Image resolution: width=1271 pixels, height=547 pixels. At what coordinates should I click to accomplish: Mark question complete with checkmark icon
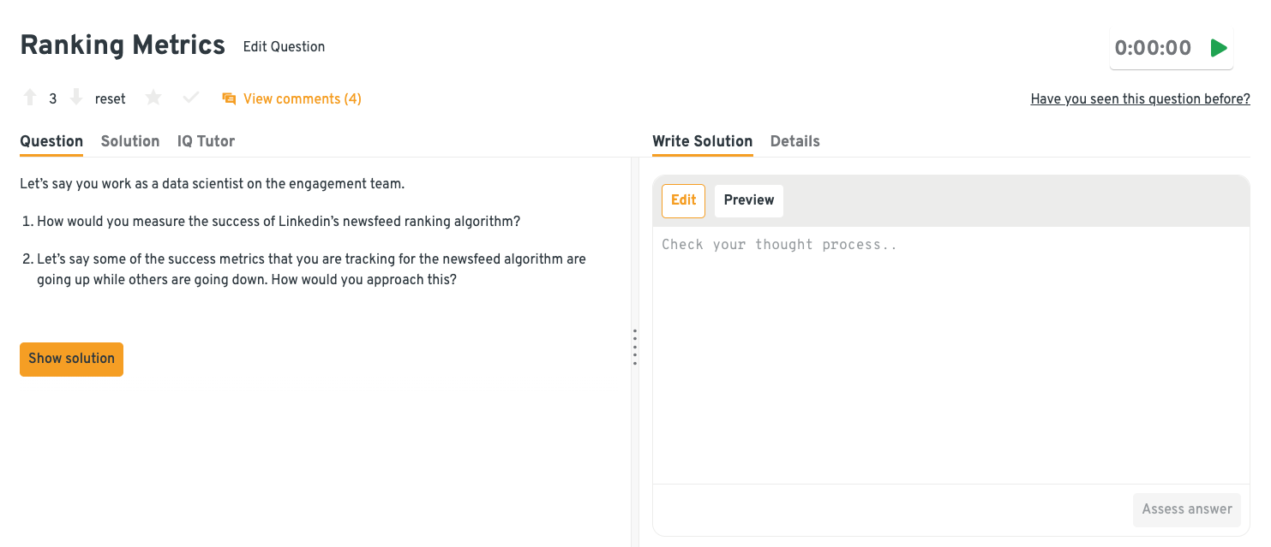point(191,98)
